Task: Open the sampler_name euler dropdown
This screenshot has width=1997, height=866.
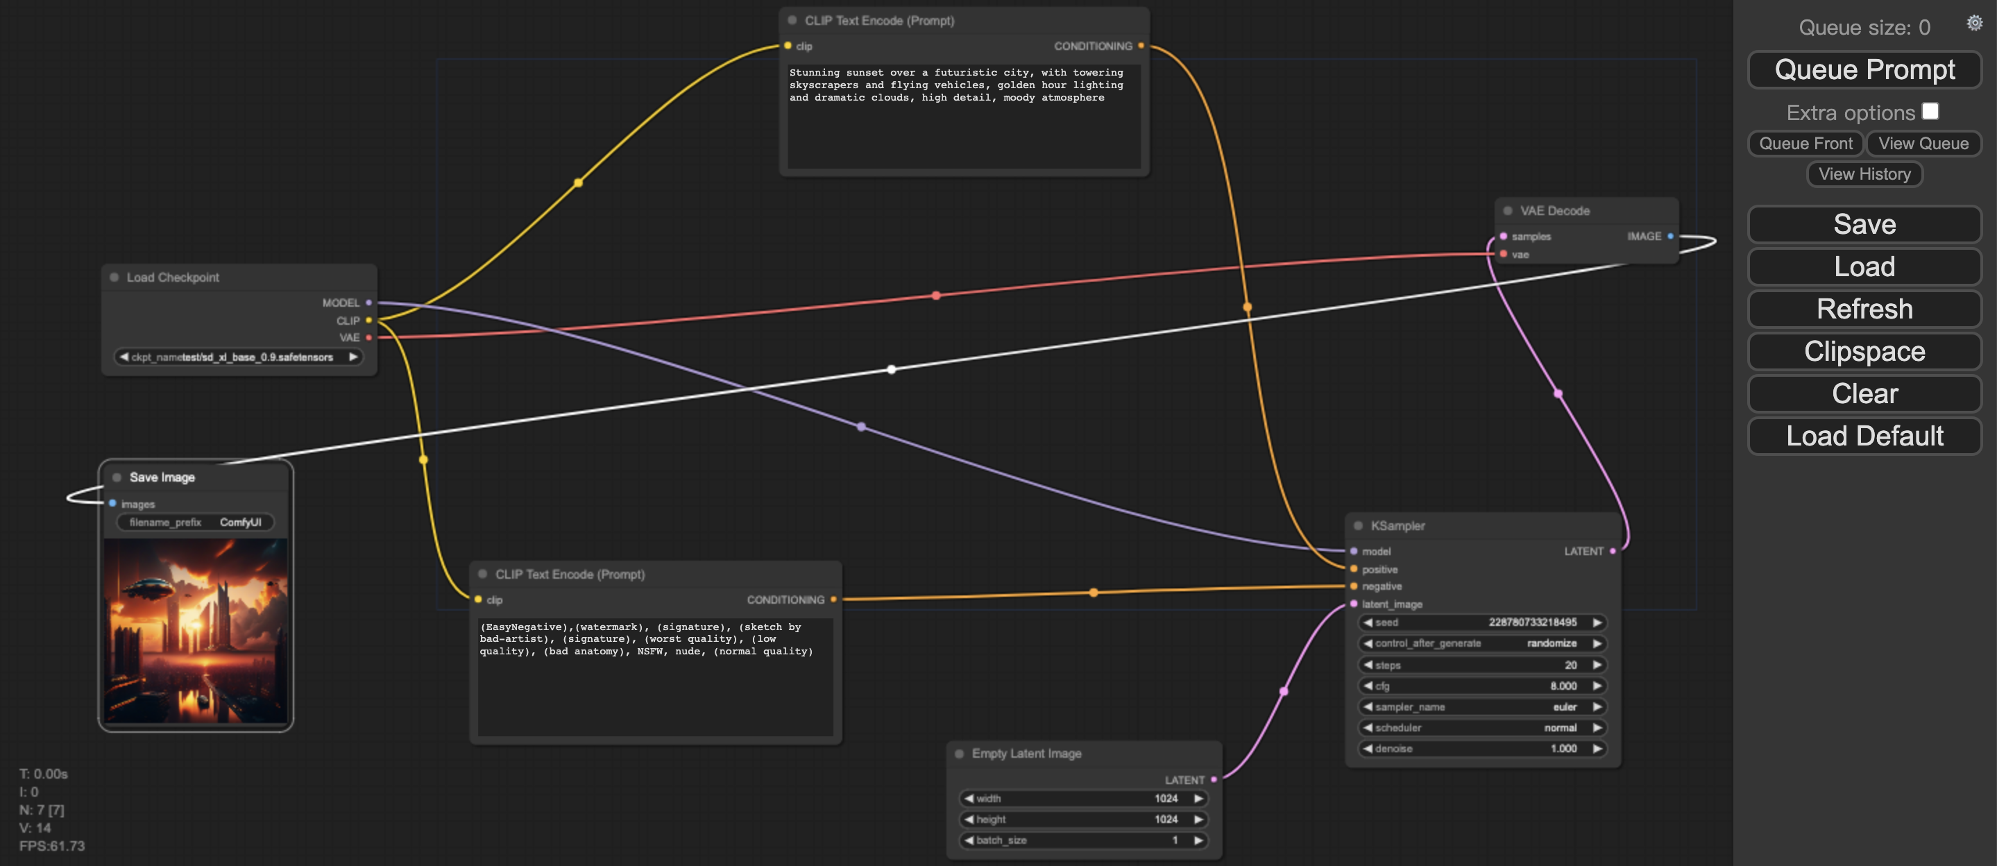Action: (x=1481, y=707)
